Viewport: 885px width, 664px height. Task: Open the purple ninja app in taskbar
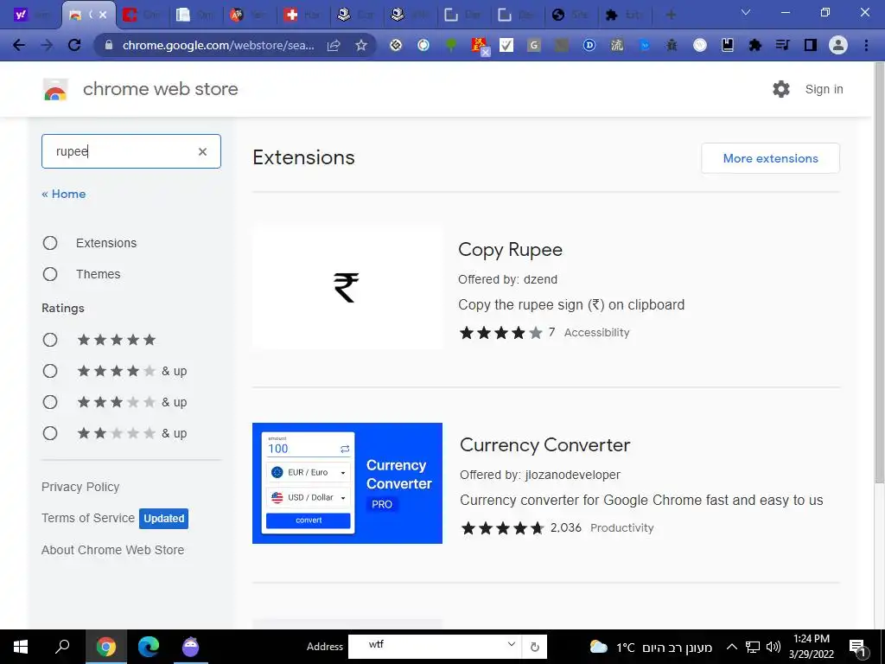pyautogui.click(x=191, y=647)
